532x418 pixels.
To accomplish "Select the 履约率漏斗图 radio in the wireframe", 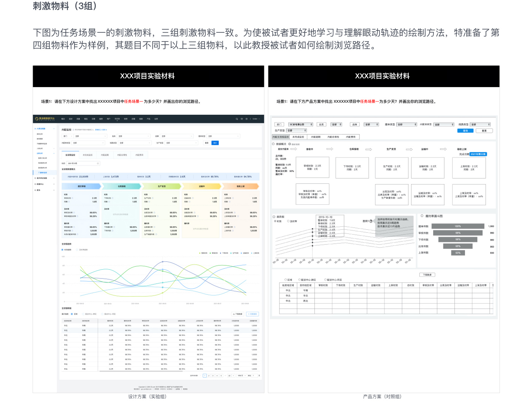I will coord(422,216).
